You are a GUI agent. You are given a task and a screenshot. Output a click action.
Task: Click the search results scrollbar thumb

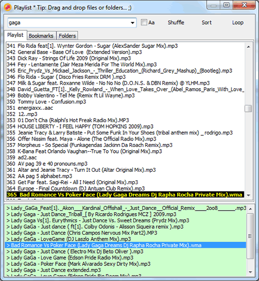coord(250,236)
